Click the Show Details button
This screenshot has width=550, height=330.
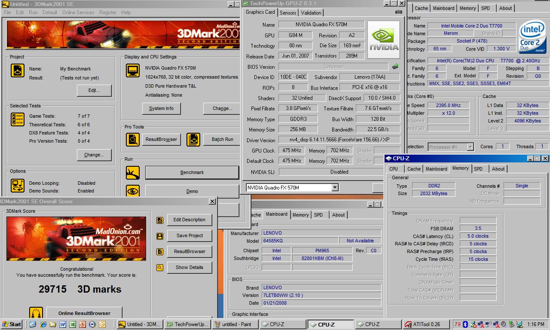coord(189,267)
